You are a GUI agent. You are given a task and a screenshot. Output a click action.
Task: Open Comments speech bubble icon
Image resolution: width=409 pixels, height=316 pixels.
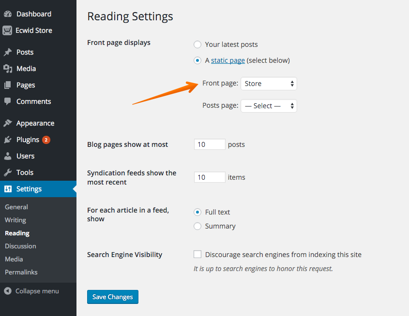click(7, 101)
